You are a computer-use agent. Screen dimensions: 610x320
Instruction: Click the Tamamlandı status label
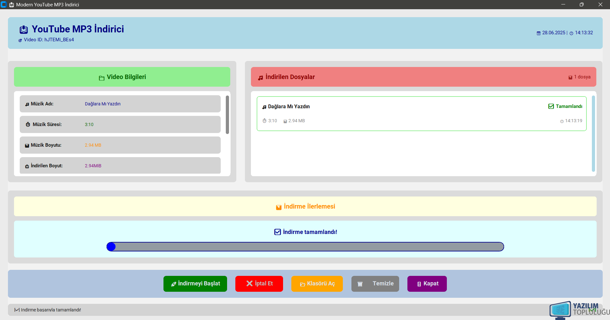point(569,106)
